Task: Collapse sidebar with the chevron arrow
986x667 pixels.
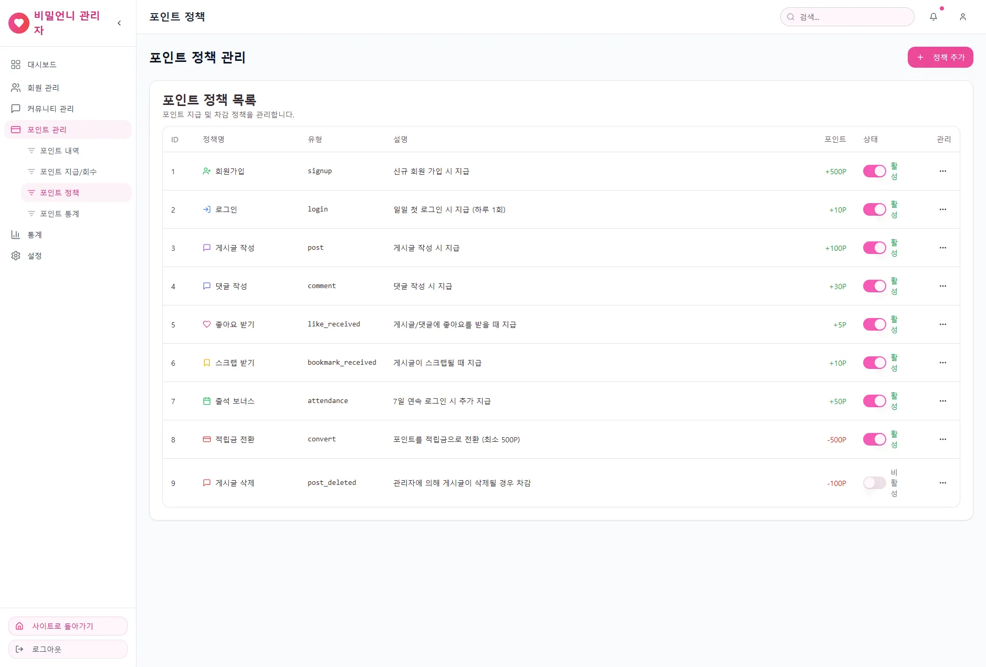Action: [119, 23]
